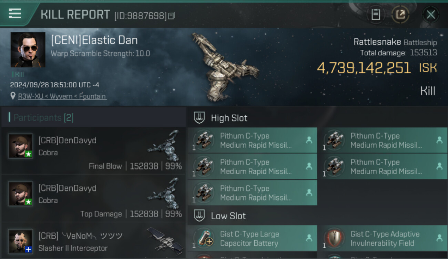The image size is (448, 259).
Task: Copy the kill report ID
Action: point(172,16)
